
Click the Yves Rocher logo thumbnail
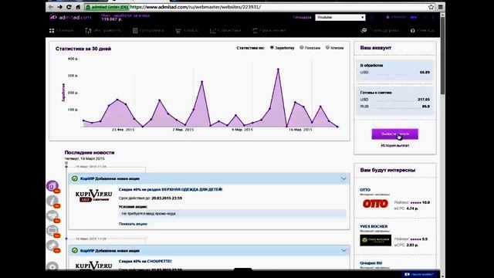point(376,240)
